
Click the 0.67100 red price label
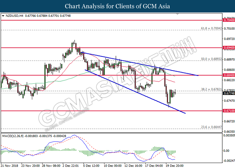click(x=229, y=111)
